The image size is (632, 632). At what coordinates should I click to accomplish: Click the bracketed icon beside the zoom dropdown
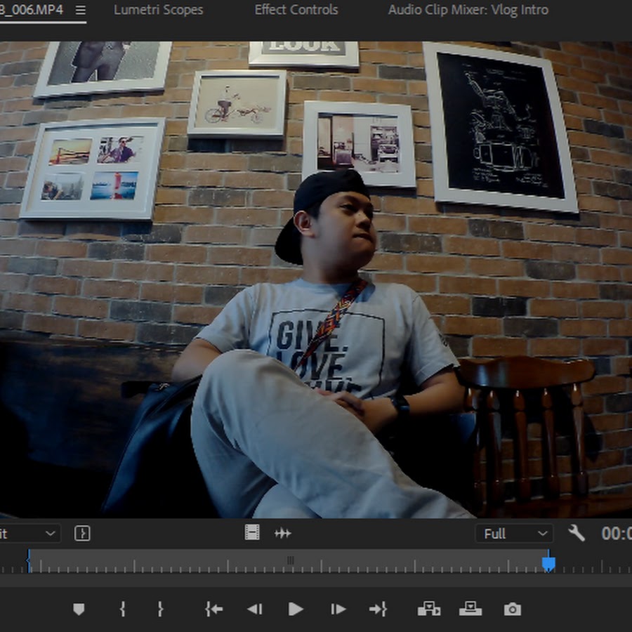pos(82,533)
